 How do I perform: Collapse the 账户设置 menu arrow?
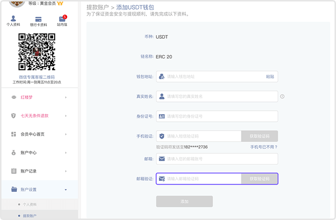[x=66, y=190]
